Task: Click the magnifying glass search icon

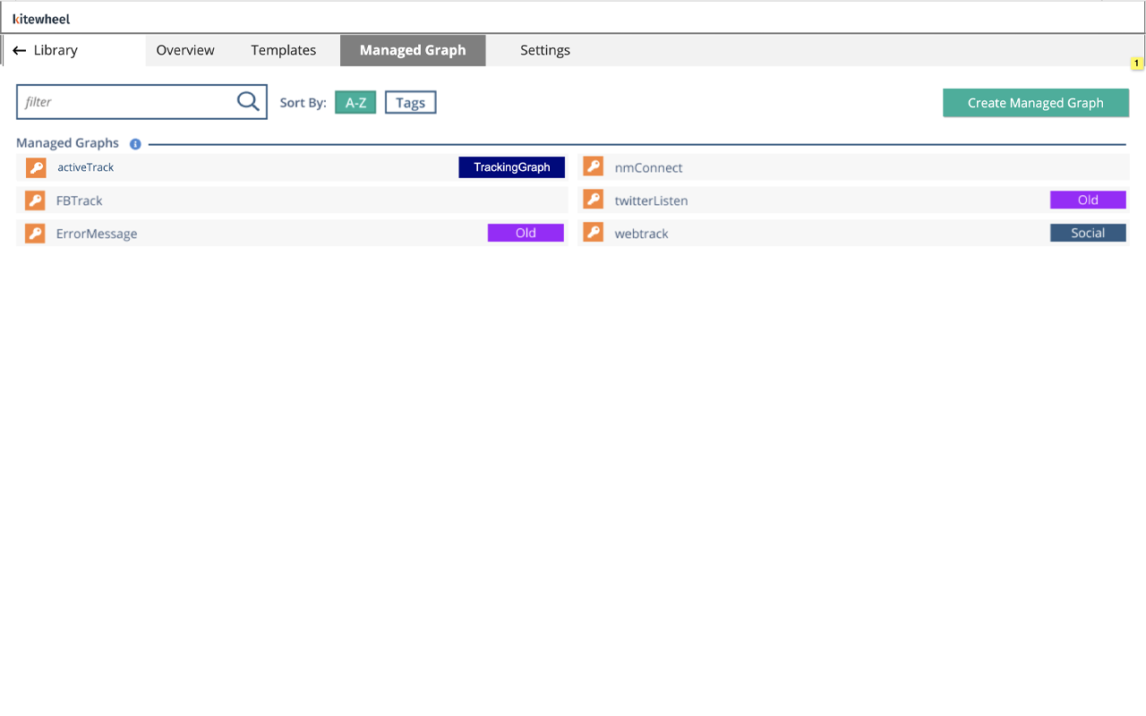Action: point(247,101)
